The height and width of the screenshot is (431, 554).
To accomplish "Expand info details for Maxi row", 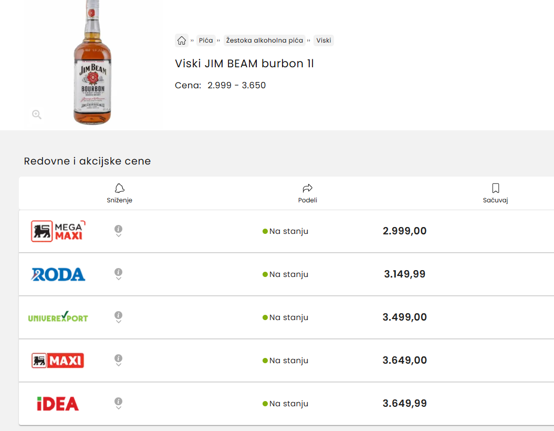I will pyautogui.click(x=119, y=360).
